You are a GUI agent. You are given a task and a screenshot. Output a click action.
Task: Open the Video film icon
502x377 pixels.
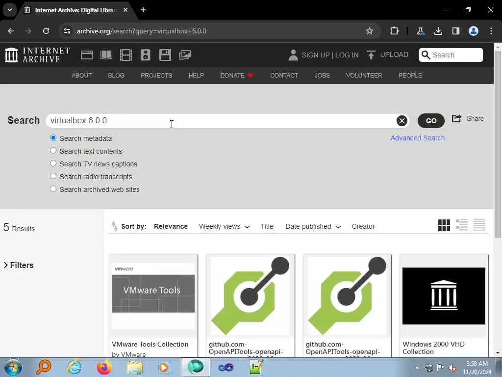pos(126,55)
